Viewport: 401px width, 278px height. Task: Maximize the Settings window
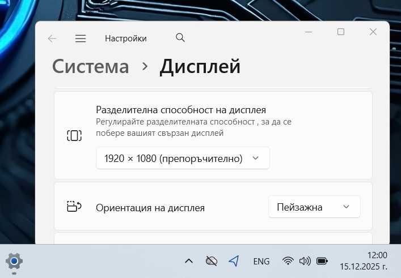click(x=341, y=32)
